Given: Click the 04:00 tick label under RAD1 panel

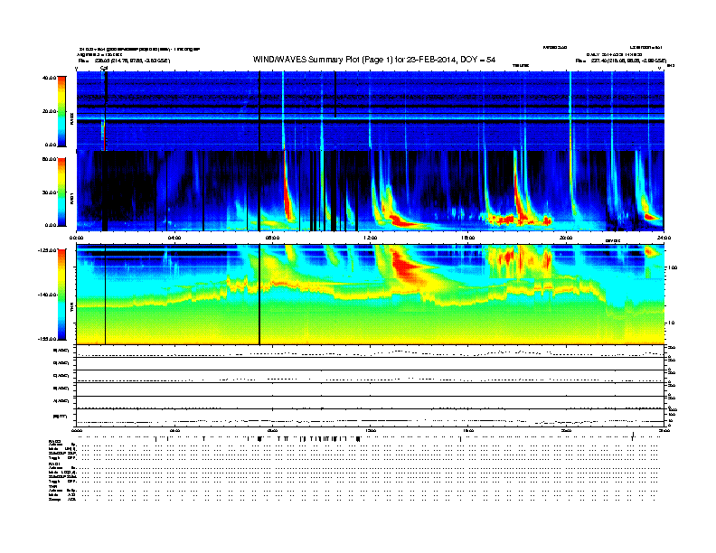Looking at the screenshot, I should (x=174, y=238).
